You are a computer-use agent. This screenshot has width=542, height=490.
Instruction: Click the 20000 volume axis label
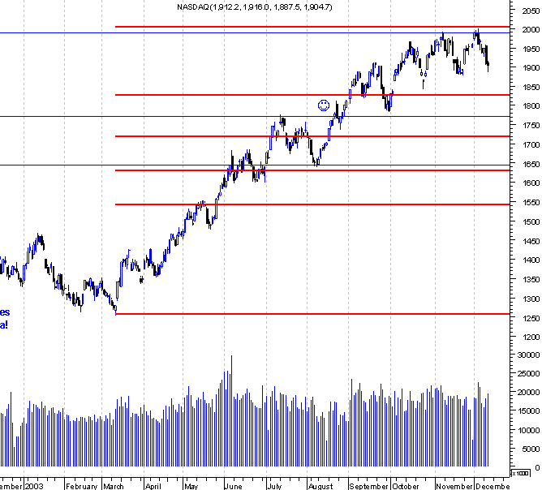pyautogui.click(x=529, y=393)
